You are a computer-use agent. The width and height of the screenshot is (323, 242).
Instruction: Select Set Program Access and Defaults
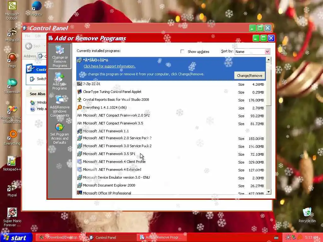(x=60, y=134)
